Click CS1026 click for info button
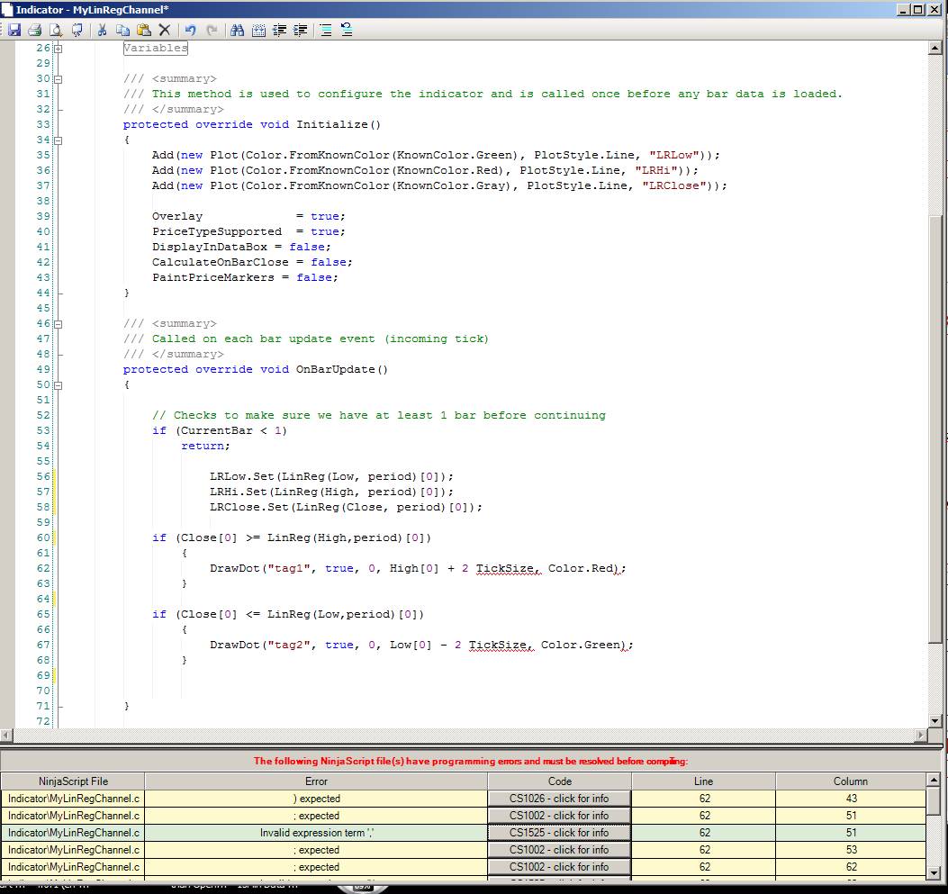 [559, 799]
